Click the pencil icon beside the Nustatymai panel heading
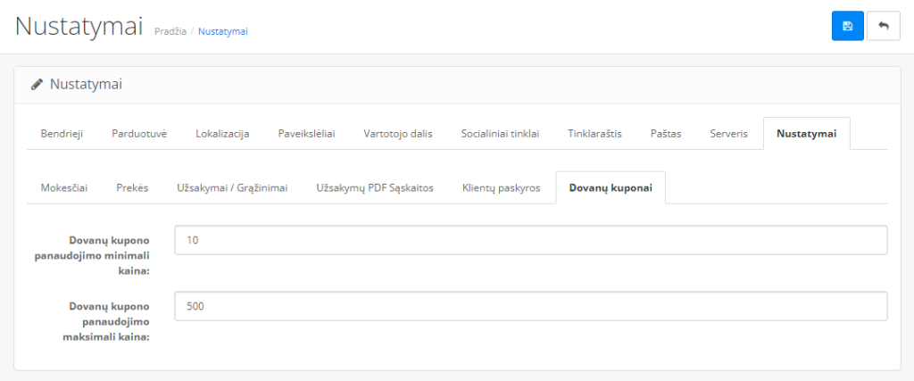 (x=37, y=85)
